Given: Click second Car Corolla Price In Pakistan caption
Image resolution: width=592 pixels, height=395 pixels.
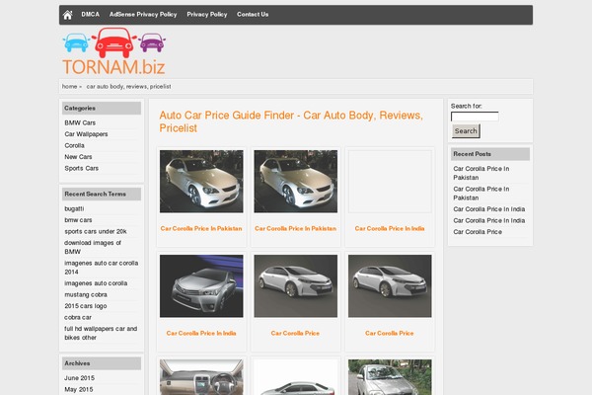Looking at the screenshot, I should 296,229.
